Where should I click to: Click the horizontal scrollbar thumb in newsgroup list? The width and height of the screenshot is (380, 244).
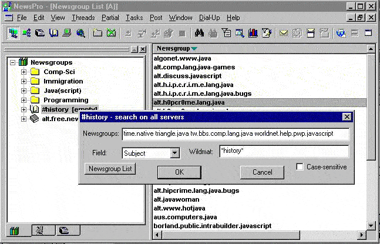coord(230,235)
